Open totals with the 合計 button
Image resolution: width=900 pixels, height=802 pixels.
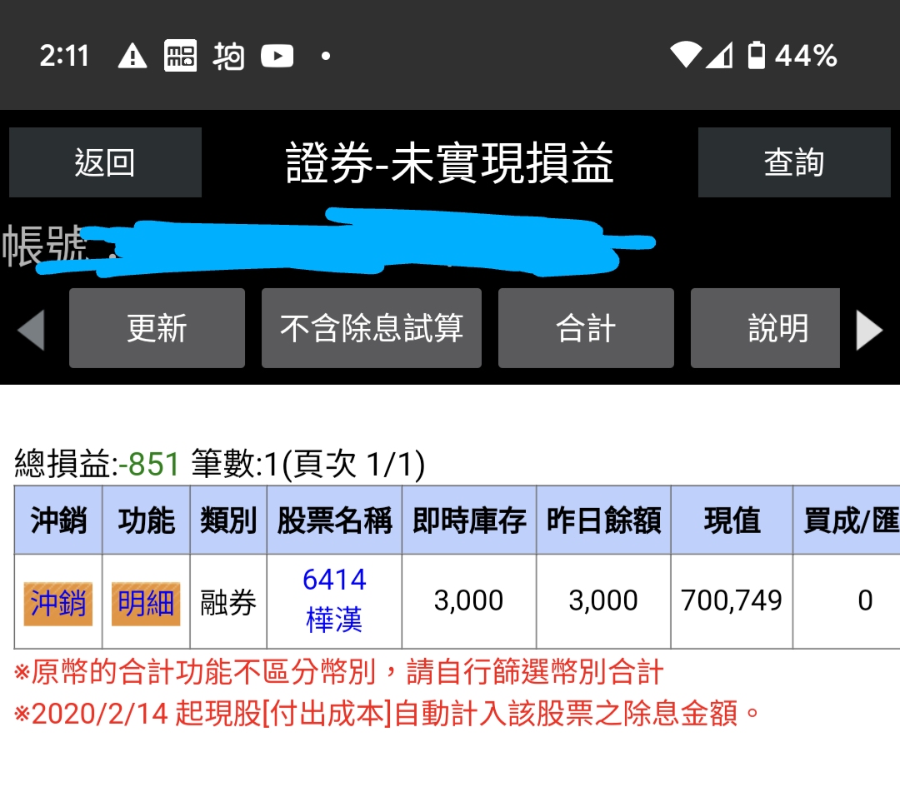pos(586,328)
